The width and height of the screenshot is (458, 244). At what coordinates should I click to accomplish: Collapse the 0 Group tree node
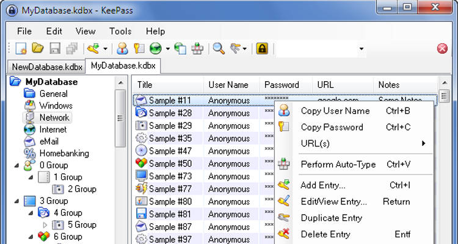[x=16, y=165]
